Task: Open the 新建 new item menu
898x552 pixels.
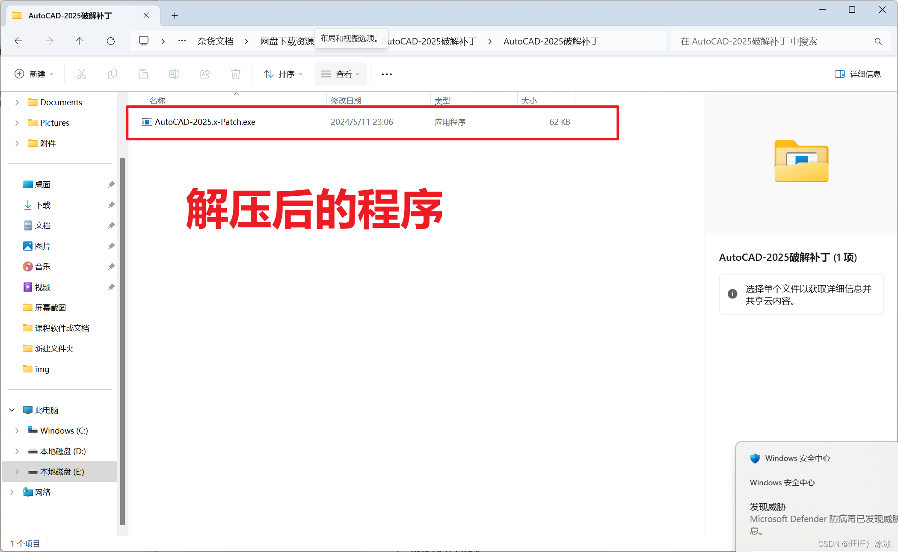Action: pyautogui.click(x=34, y=74)
